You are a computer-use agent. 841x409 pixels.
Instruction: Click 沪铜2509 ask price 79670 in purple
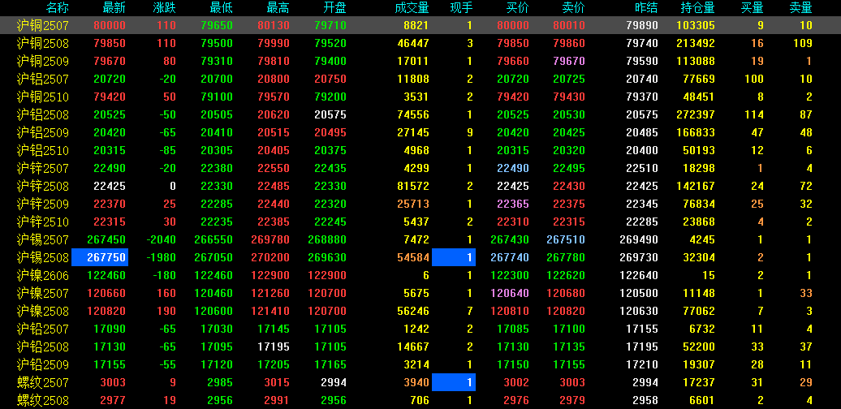(x=569, y=61)
